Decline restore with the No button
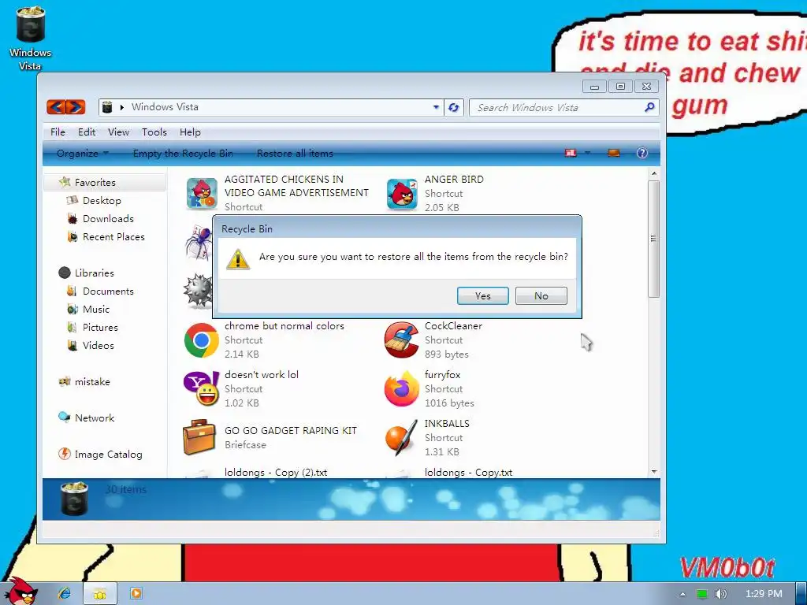This screenshot has width=807, height=605. 541,296
